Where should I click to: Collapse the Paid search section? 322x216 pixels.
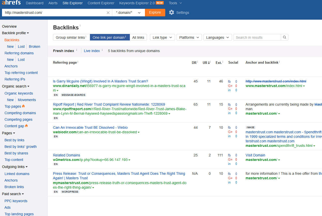pyautogui.click(x=13, y=194)
